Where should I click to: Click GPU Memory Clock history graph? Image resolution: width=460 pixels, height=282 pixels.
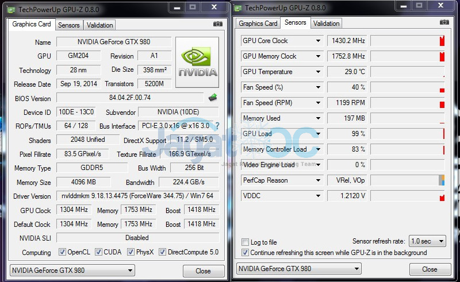408,56
